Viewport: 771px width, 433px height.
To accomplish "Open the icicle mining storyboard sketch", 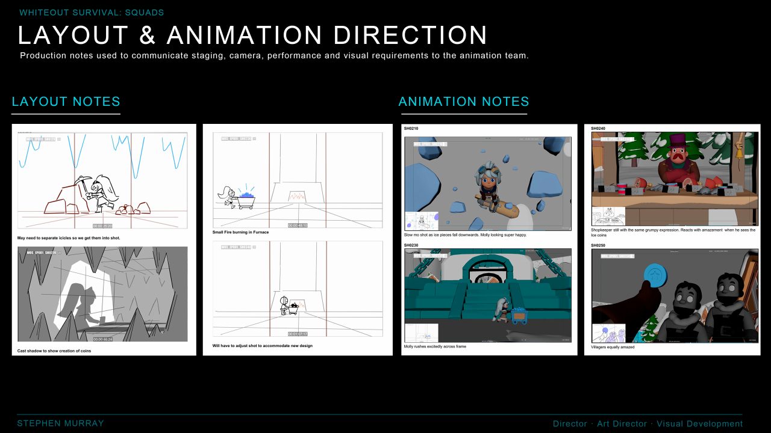I will point(102,180).
